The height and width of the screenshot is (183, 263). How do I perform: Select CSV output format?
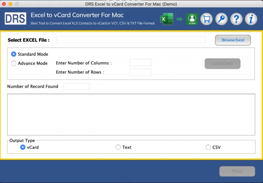coord(208,147)
